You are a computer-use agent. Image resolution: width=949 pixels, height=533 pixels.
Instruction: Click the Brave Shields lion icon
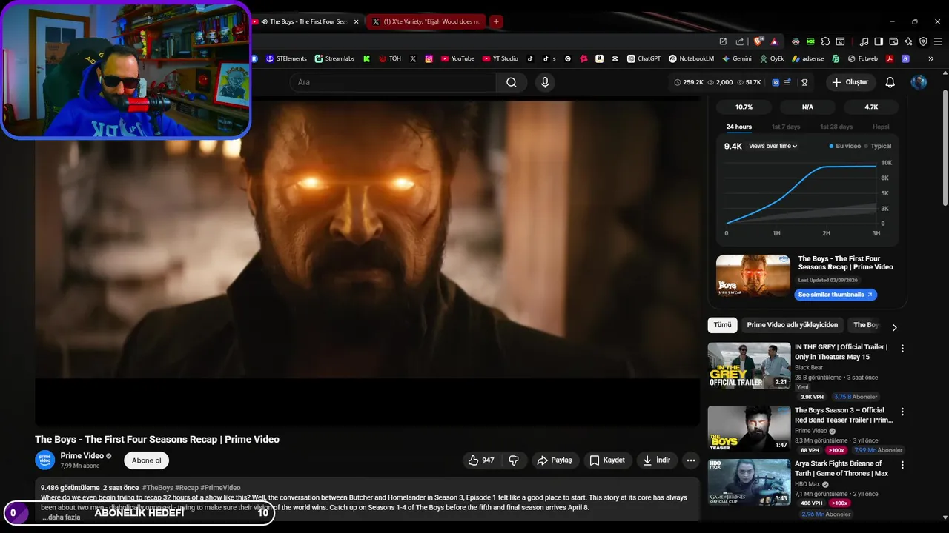(x=758, y=41)
